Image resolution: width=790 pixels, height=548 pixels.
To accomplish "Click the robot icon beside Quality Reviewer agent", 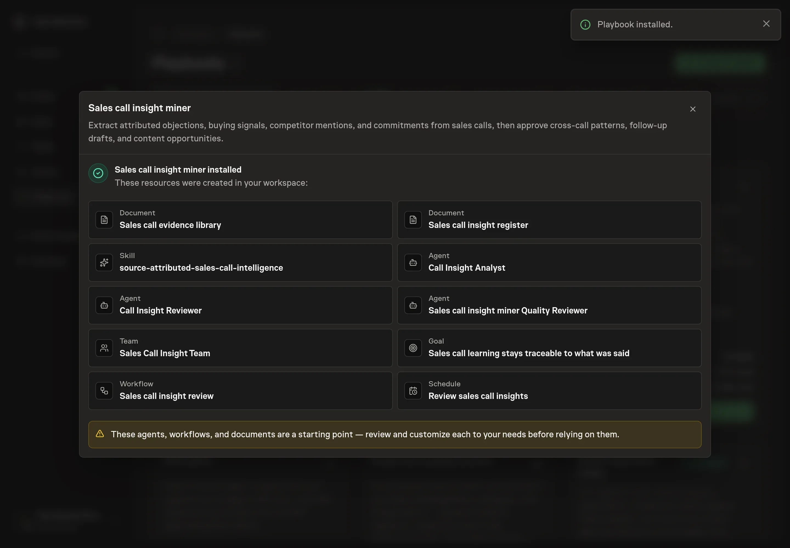I will (x=413, y=305).
